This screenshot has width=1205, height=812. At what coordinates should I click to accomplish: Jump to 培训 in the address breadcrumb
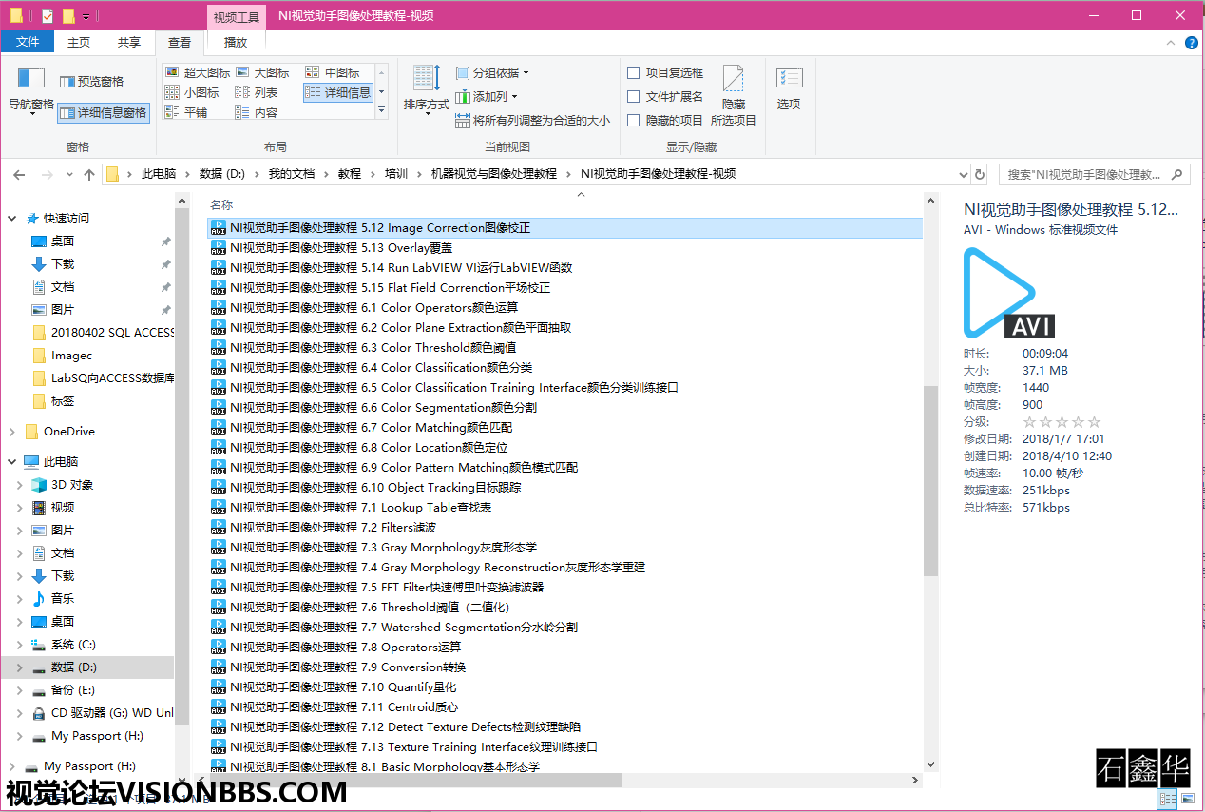(396, 174)
